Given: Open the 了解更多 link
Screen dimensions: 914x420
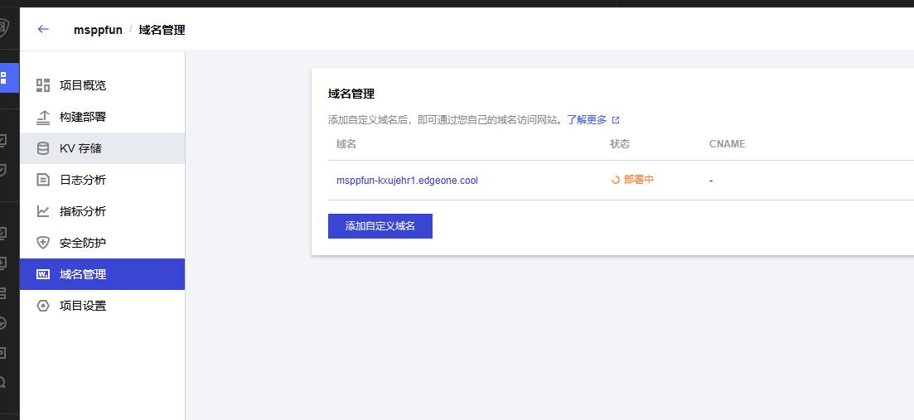Looking at the screenshot, I should [x=587, y=120].
